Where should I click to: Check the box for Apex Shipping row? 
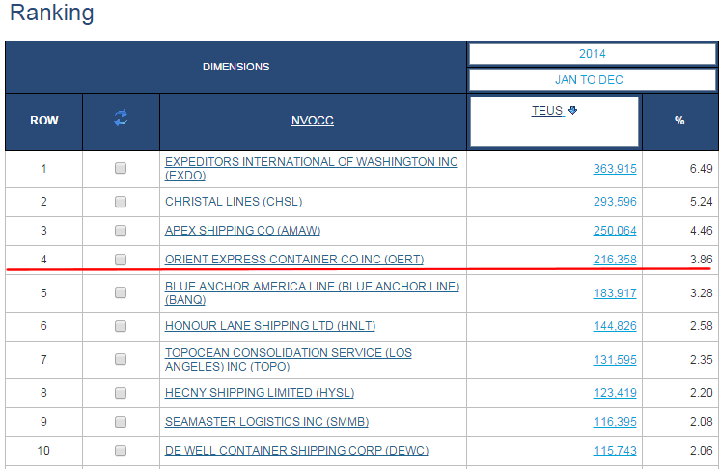[121, 231]
